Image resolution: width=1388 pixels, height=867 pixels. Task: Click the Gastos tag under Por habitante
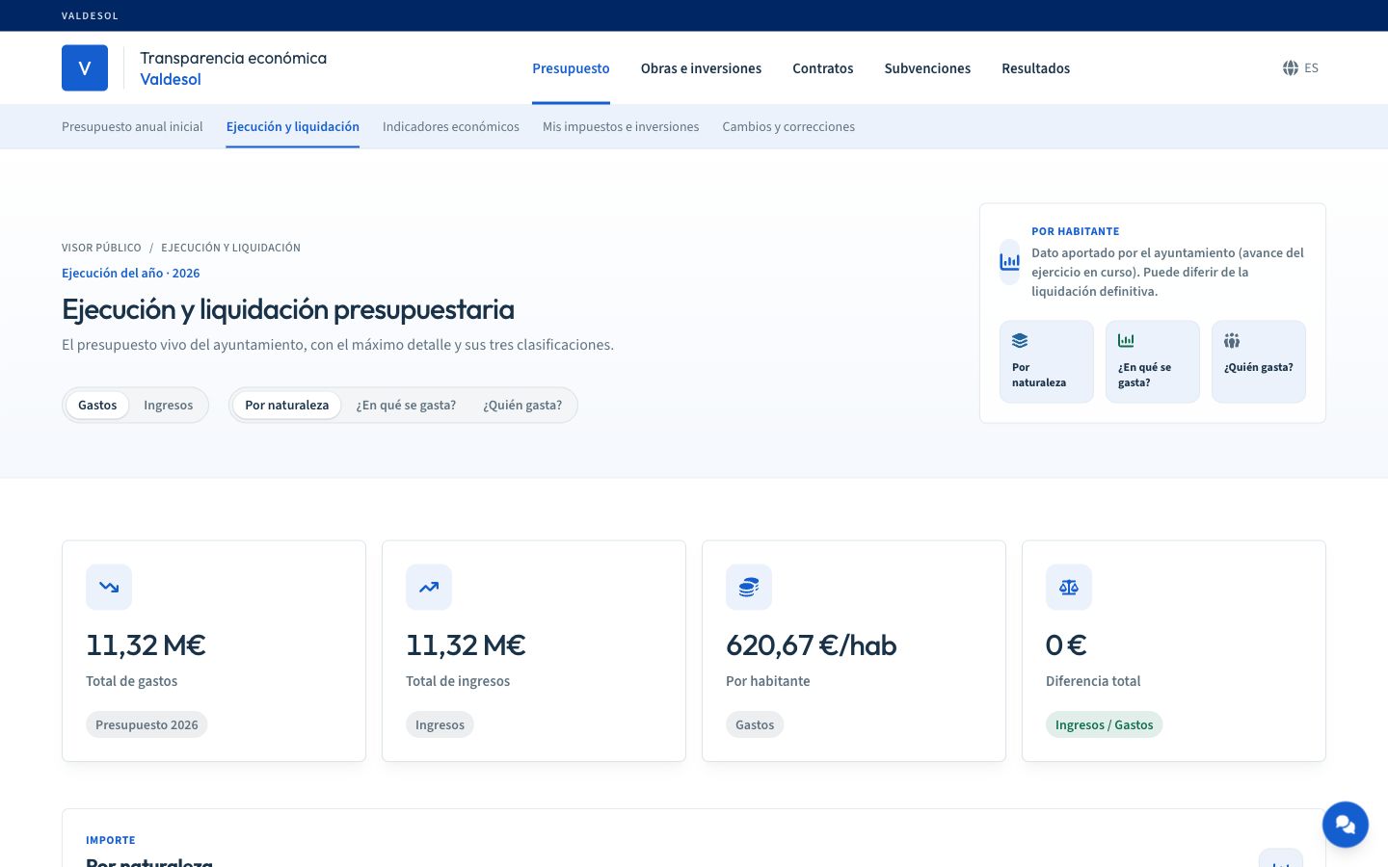(x=755, y=725)
